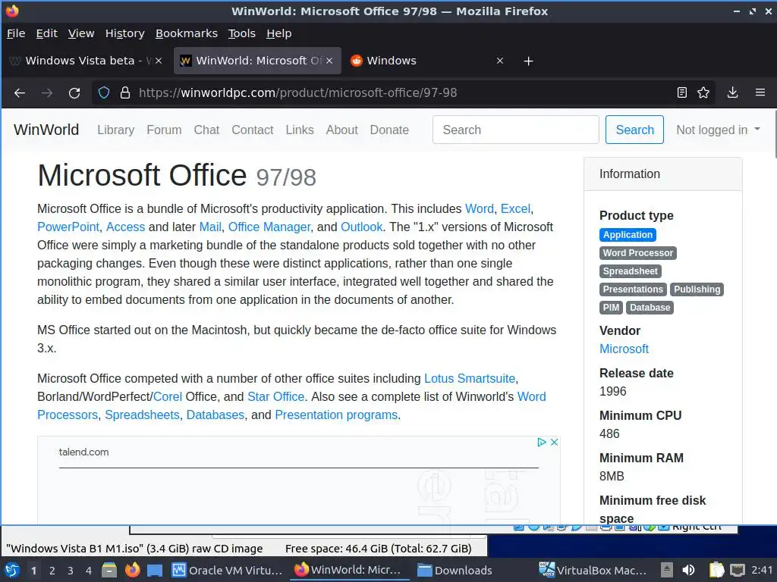Screen dimensions: 777x582
Task: Open the Library nav link
Action: (x=115, y=130)
